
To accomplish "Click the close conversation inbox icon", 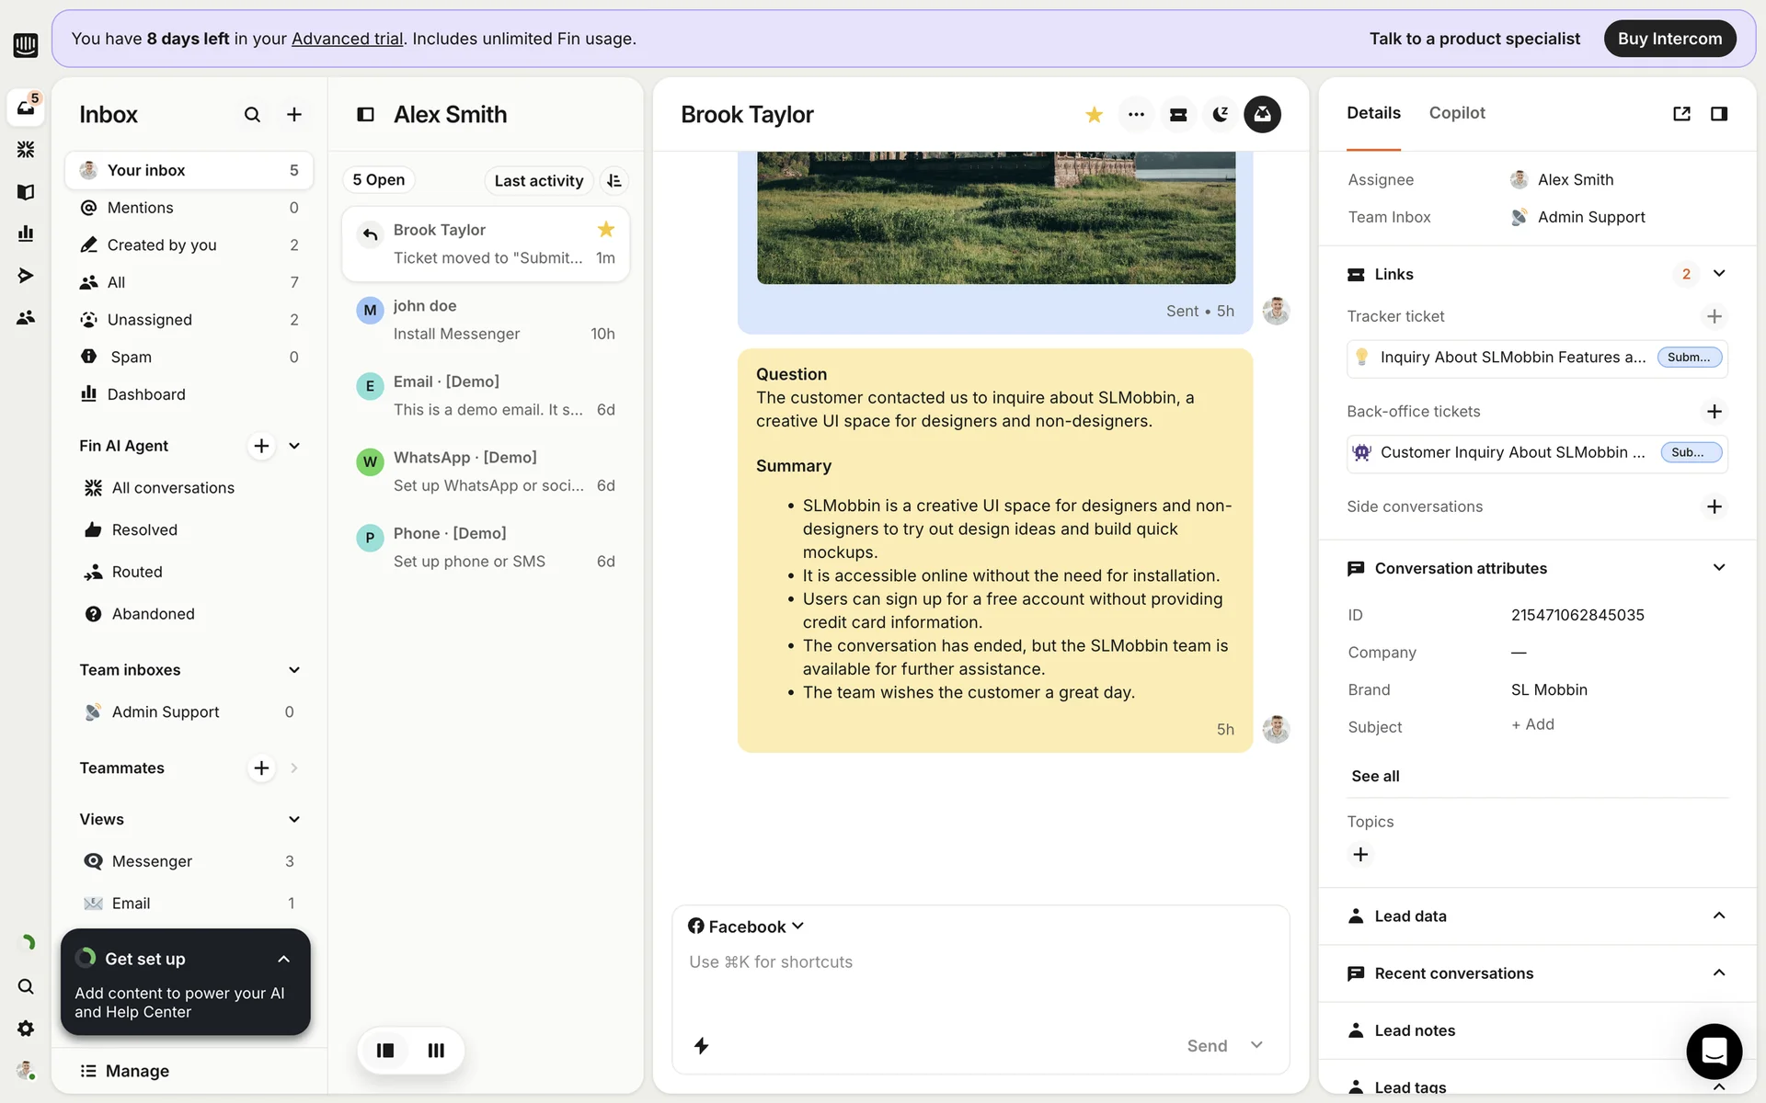I will [x=1263, y=115].
